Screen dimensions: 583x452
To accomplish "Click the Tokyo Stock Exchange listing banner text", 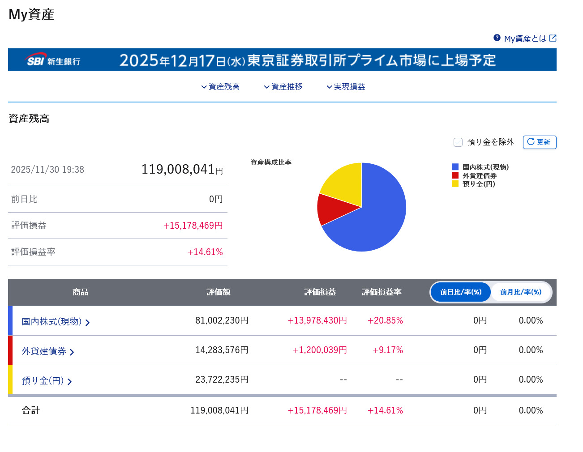I will click(x=307, y=60).
